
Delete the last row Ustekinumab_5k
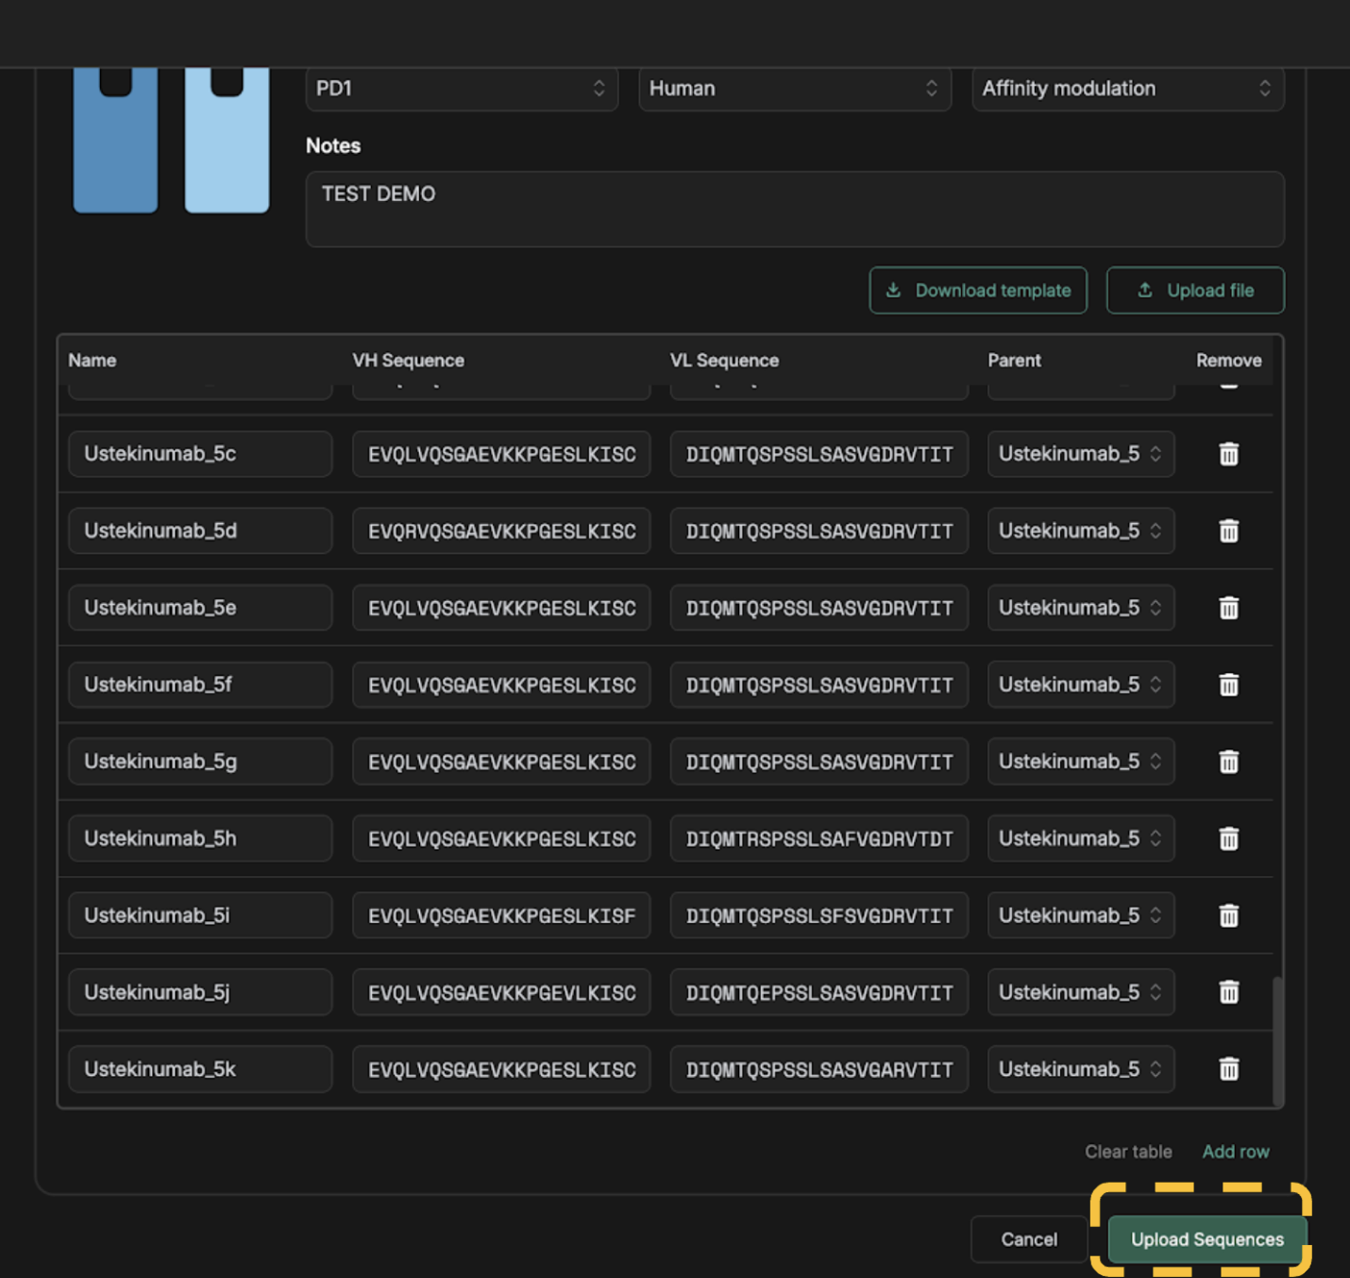(1228, 1069)
